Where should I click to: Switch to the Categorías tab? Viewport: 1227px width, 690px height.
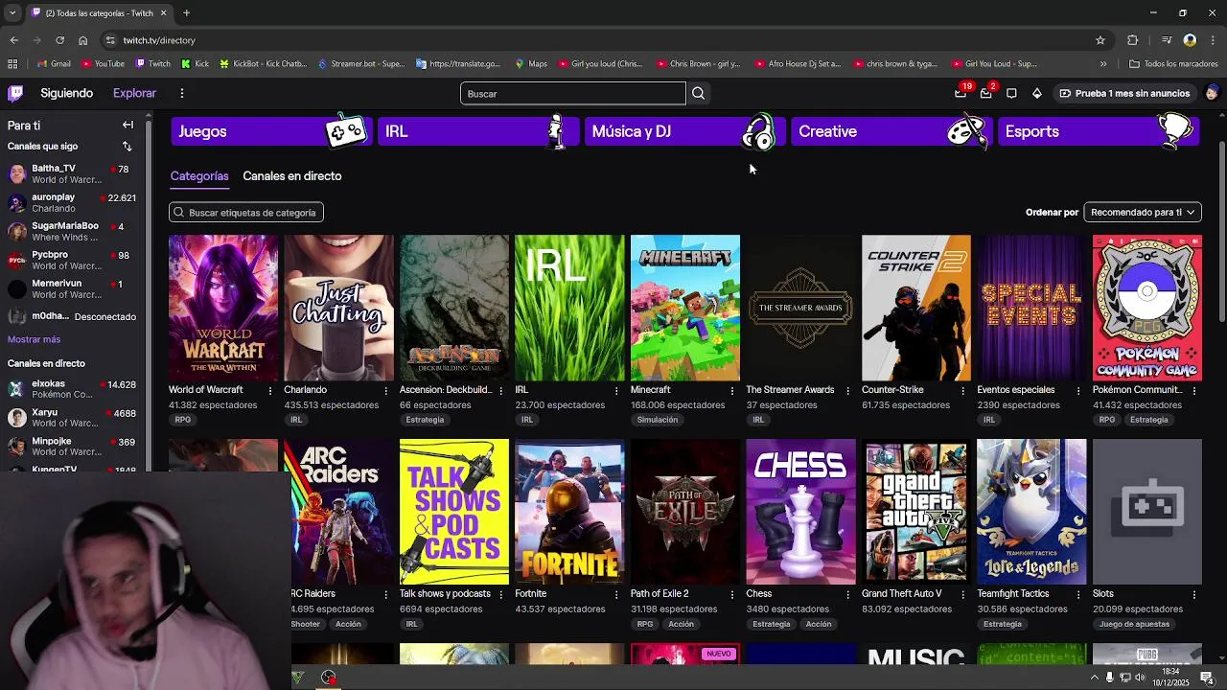(199, 176)
